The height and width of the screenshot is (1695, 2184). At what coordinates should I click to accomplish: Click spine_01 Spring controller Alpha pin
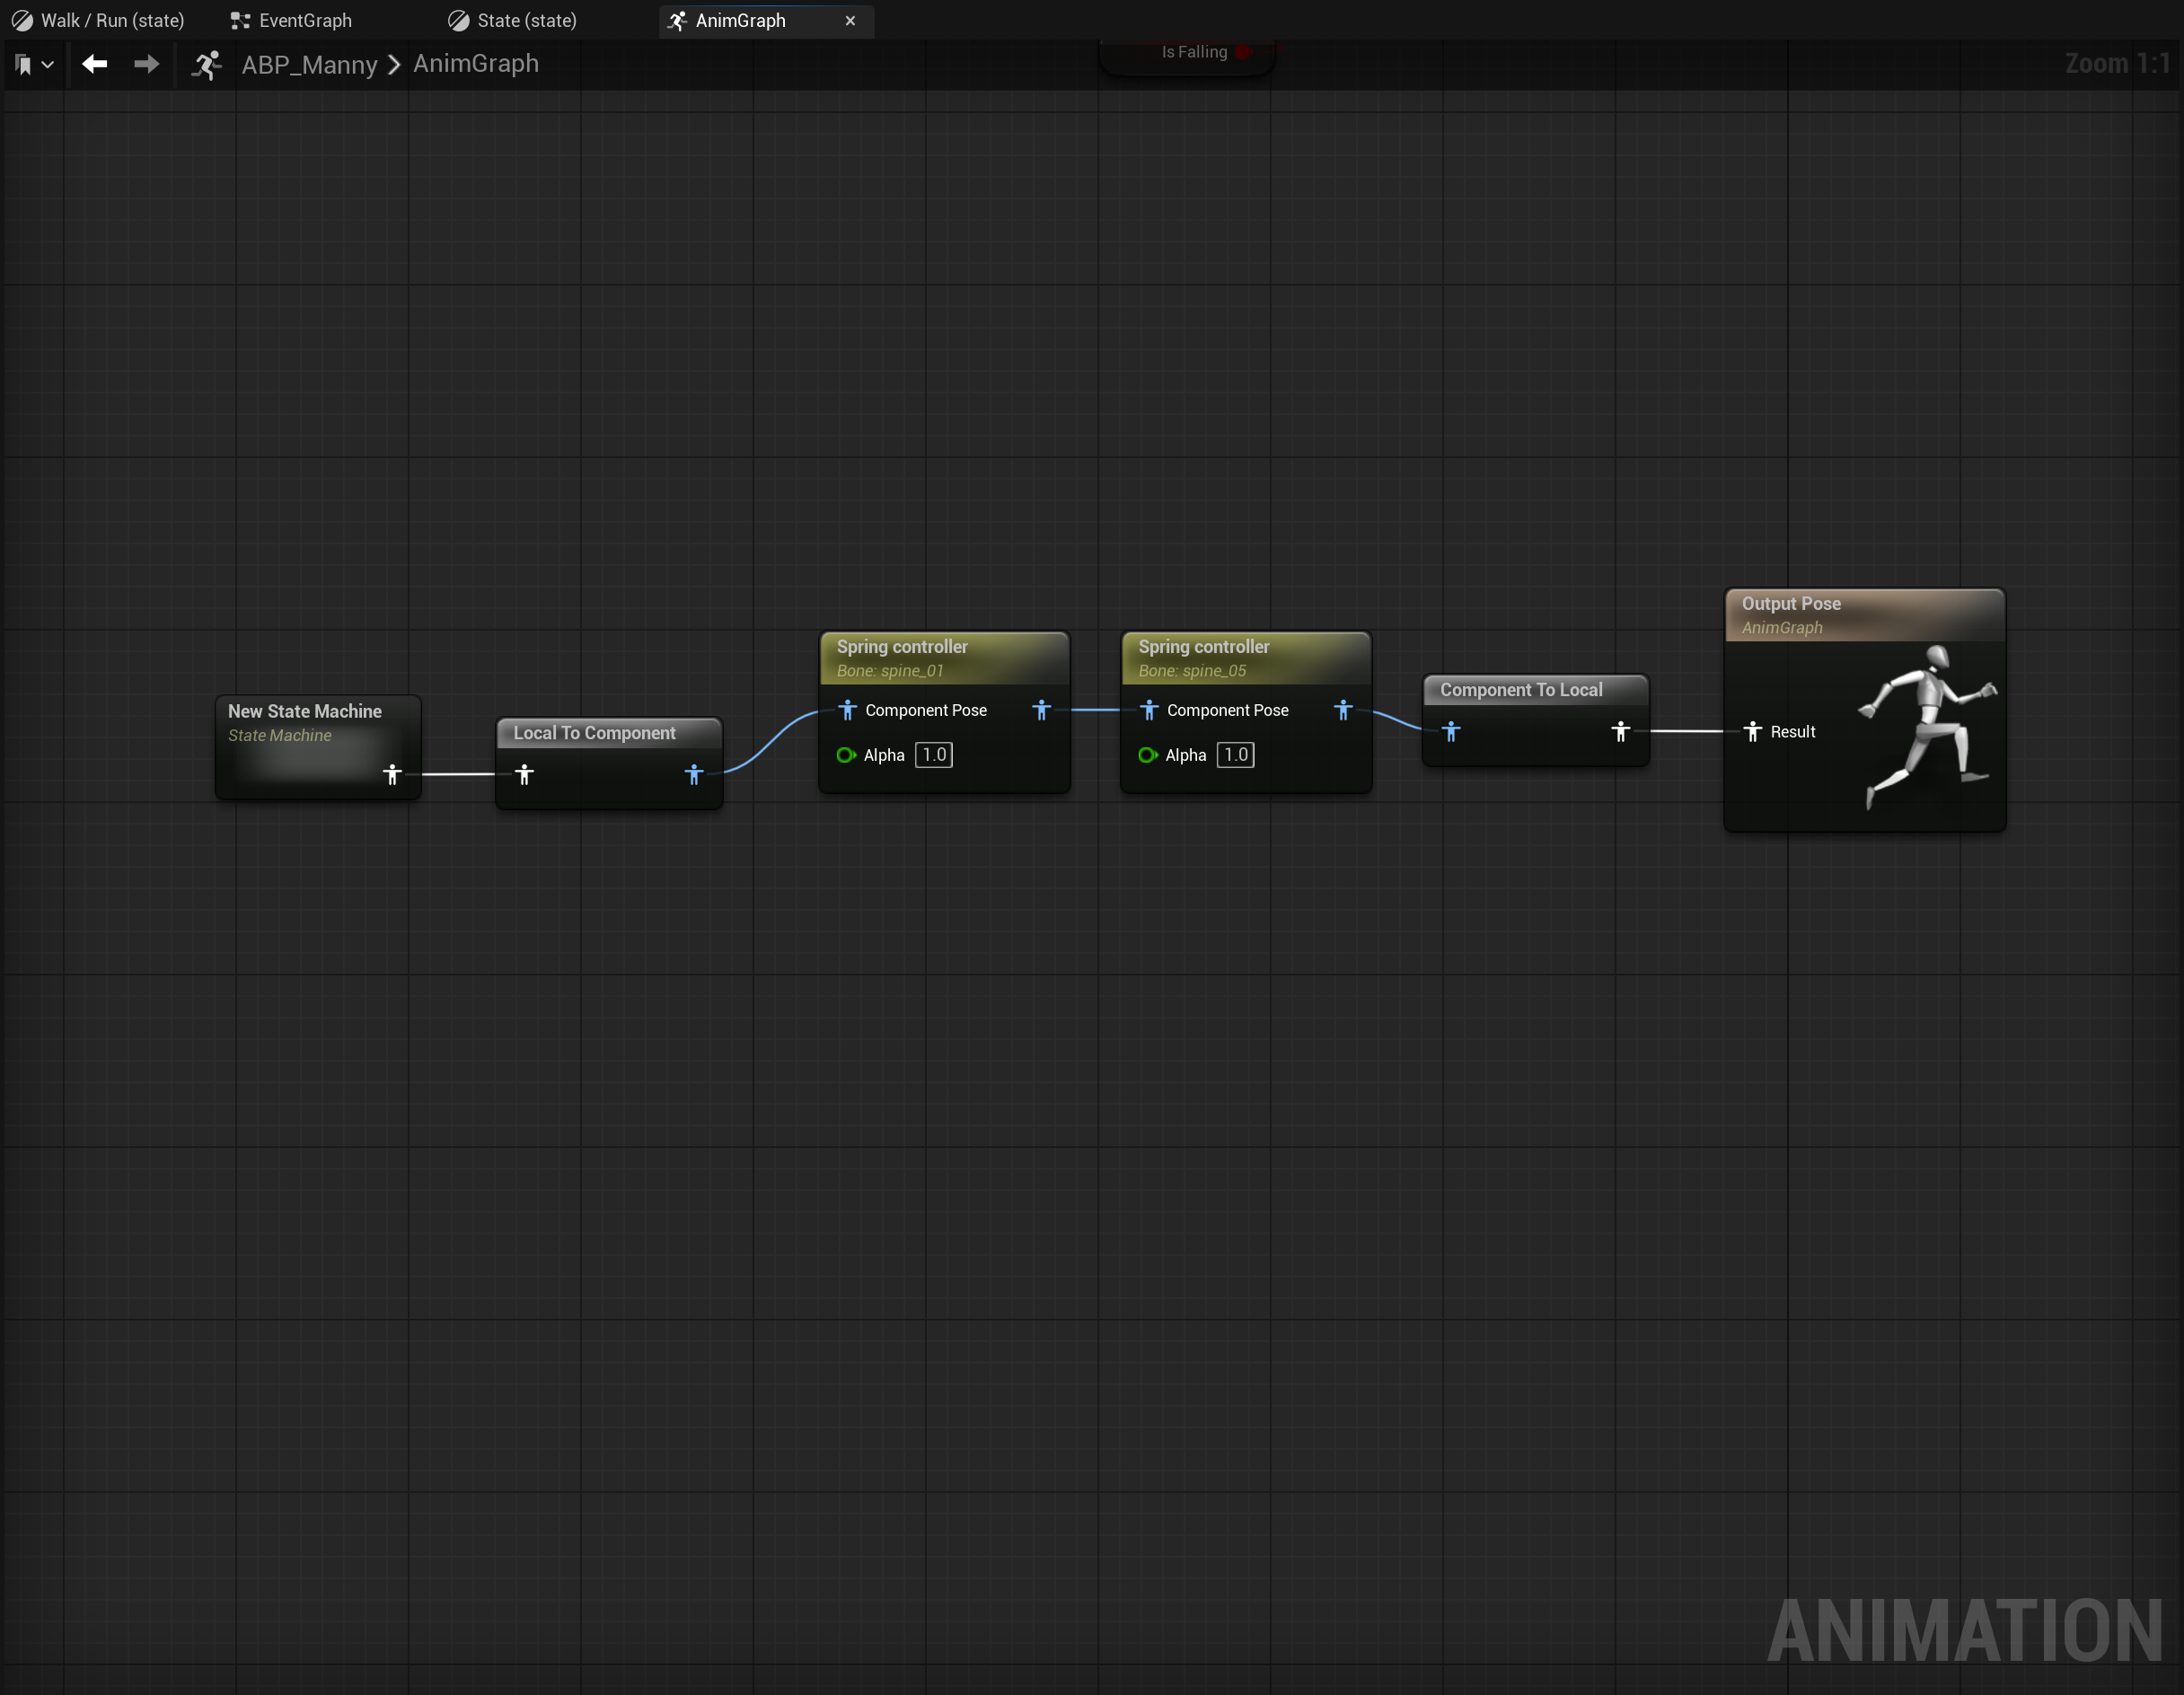click(x=846, y=755)
